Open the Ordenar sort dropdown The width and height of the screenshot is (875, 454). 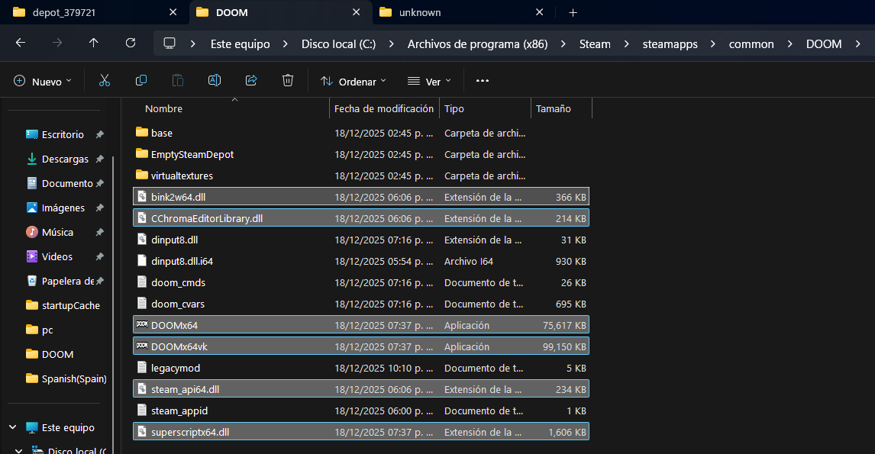point(354,82)
